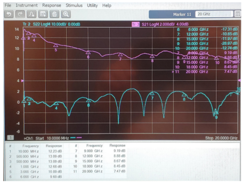Viewport: 244px width, 182px height.
Task: Select the Tr 3 S21 trace label
Action: 161,24
